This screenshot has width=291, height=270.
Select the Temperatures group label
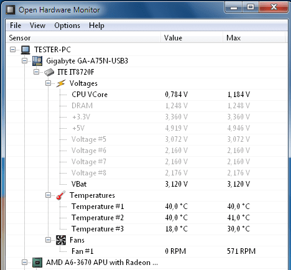click(92, 195)
